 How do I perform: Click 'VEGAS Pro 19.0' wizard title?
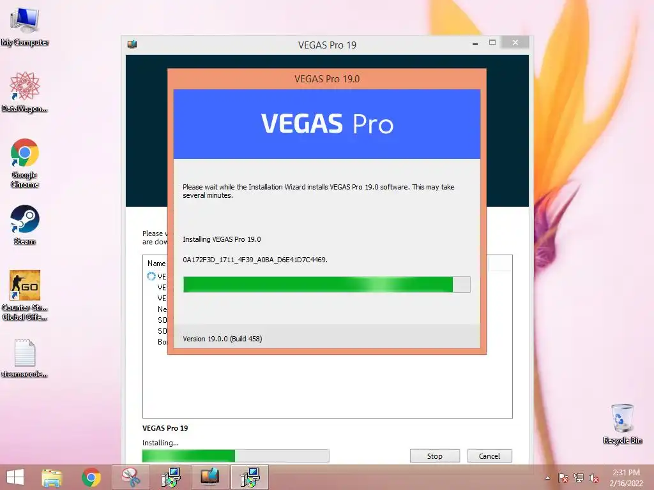coord(326,78)
